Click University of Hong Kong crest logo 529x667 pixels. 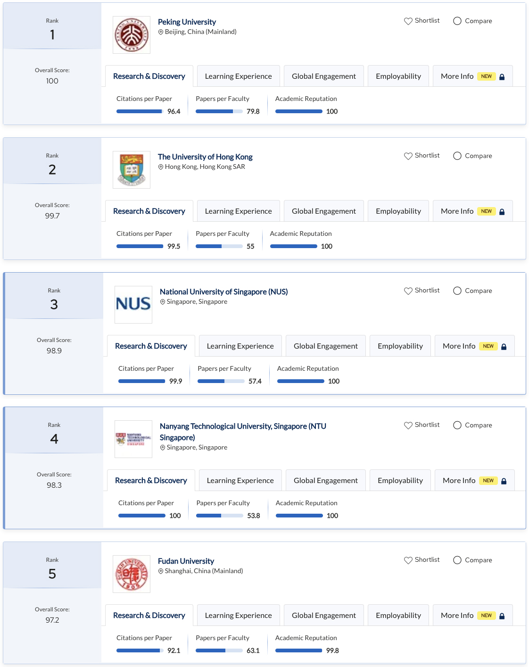tap(132, 170)
